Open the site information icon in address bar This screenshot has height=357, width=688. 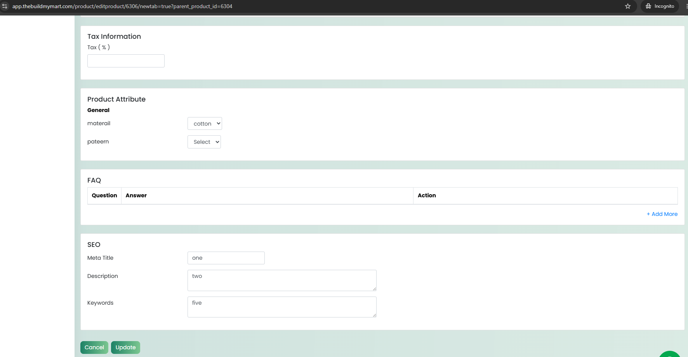[x=5, y=6]
